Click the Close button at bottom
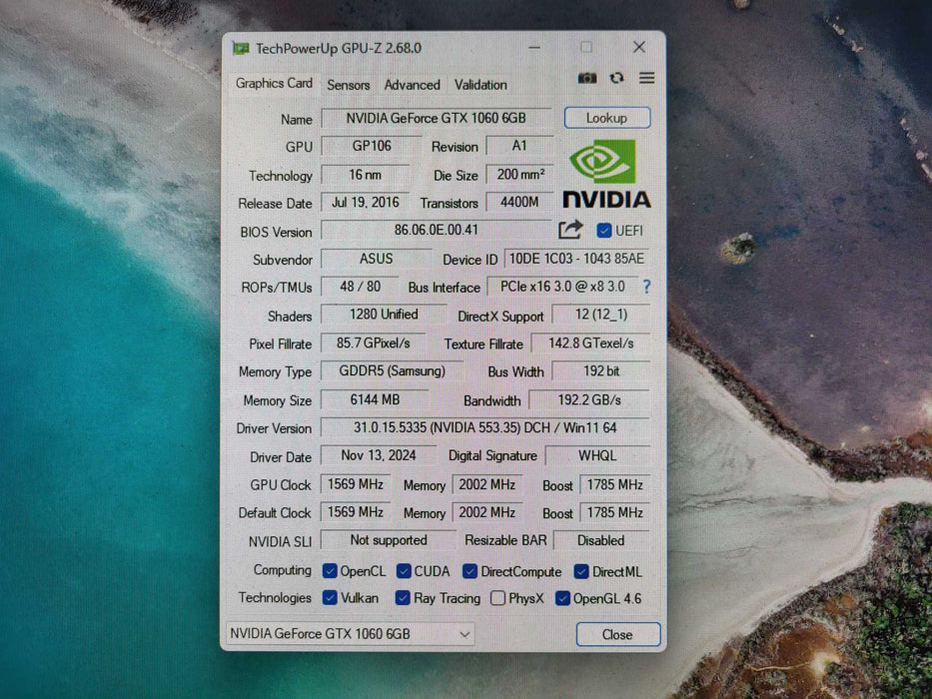This screenshot has width=932, height=699. click(x=617, y=634)
